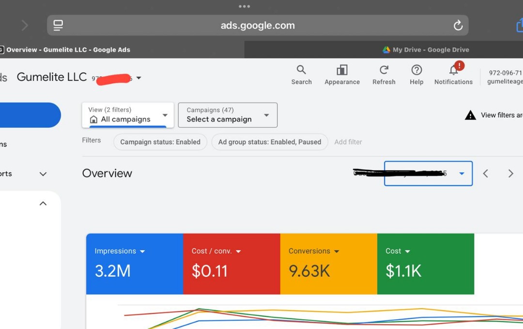The image size is (523, 329).
Task: Go to next date range arrow
Action: [x=510, y=173]
